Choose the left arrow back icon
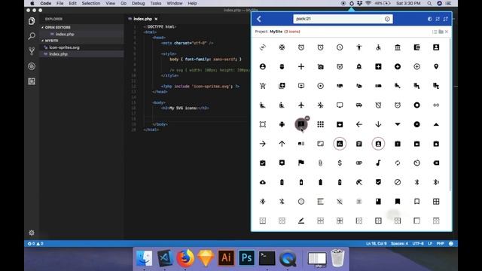 359,124
